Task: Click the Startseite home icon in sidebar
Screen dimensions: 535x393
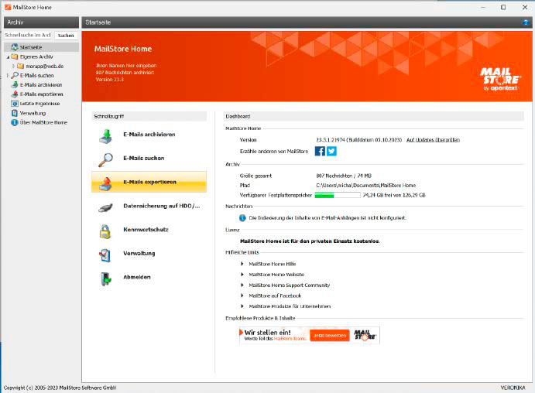Action: tap(15, 47)
